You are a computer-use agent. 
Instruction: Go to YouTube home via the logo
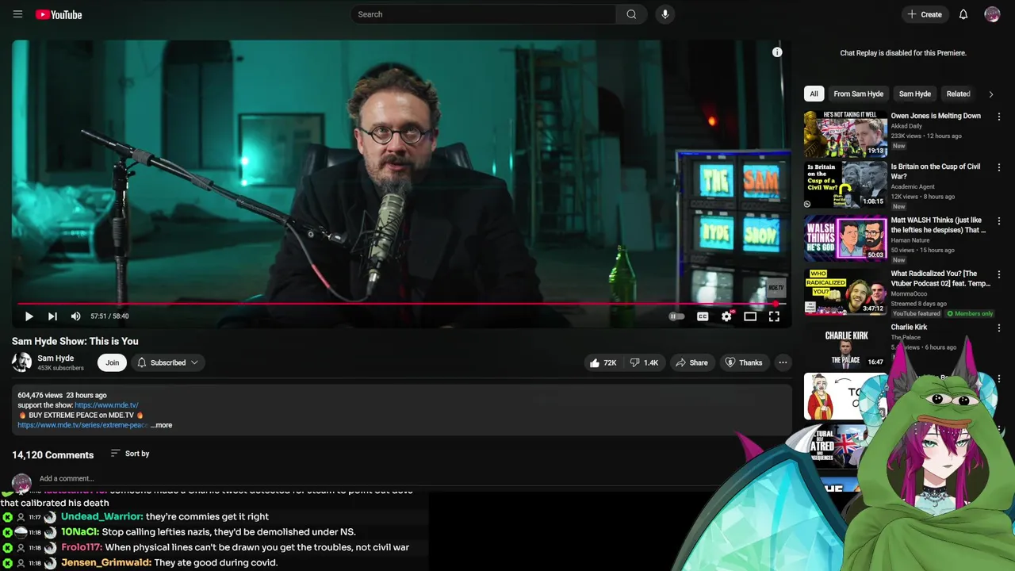[59, 14]
